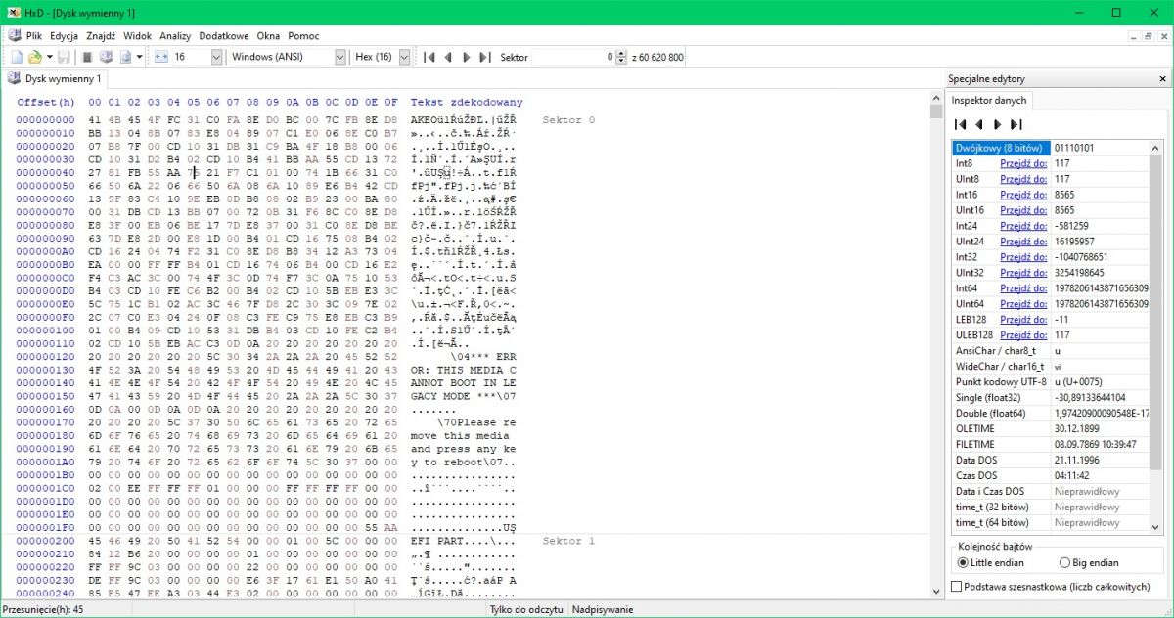Click offset row 00000200 in hex view

pos(45,541)
